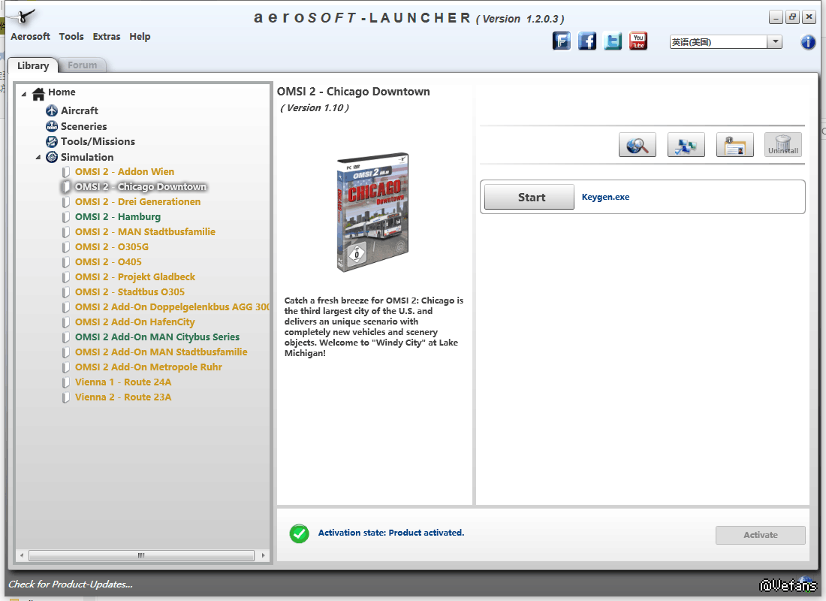Click Check for Product-Updates link
826x601 pixels.
pyautogui.click(x=70, y=584)
